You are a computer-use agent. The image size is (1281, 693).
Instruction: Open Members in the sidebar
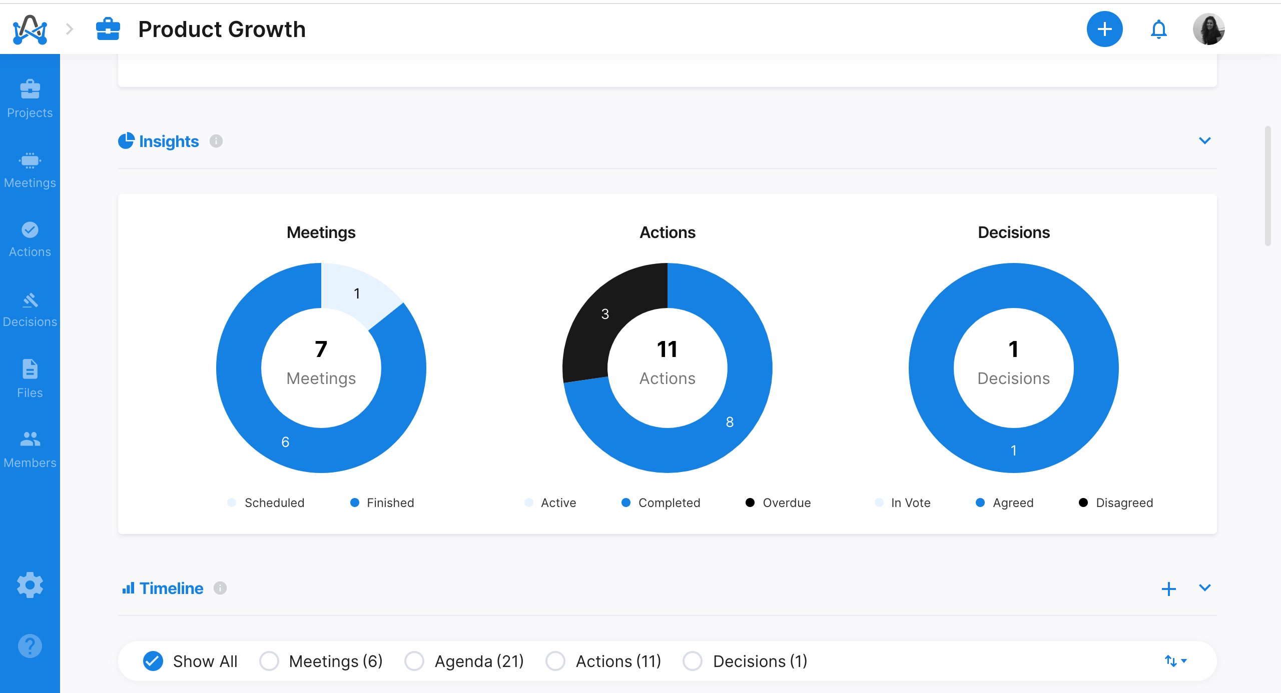30,449
